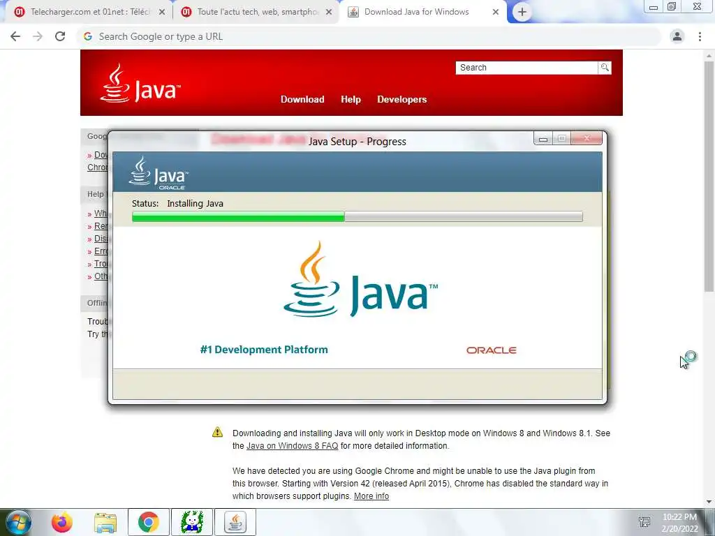The image size is (715, 536).
Task: Minimize the Java Setup window
Action: point(543,139)
